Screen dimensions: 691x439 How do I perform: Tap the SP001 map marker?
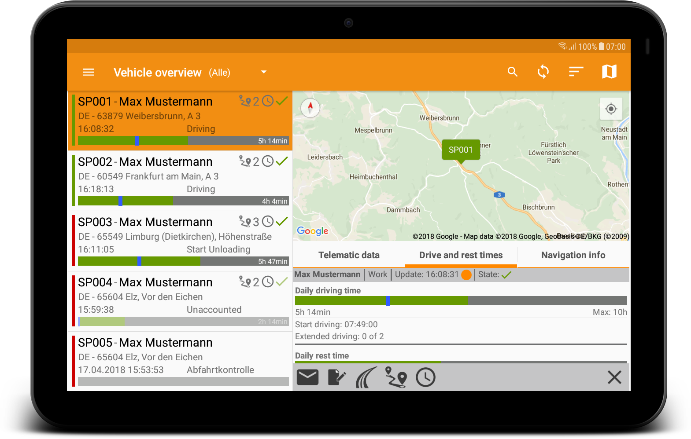pyautogui.click(x=461, y=150)
